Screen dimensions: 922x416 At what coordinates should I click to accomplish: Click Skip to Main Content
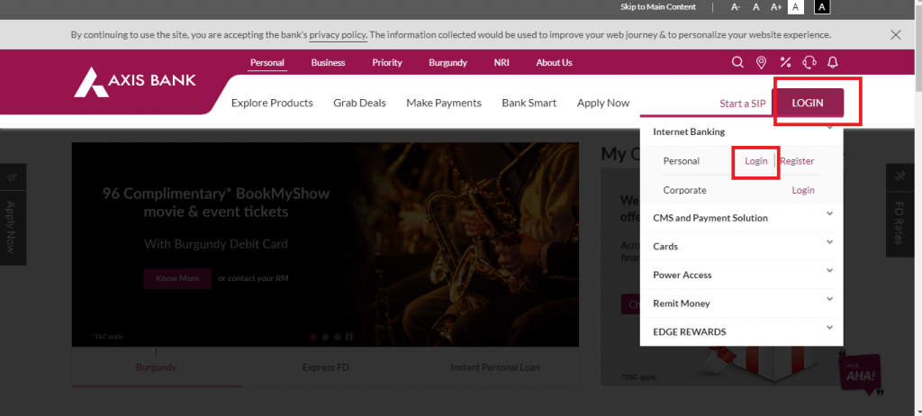(658, 7)
